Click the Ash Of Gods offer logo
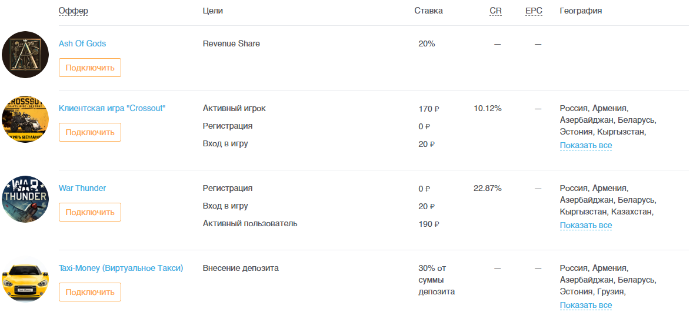693x322 pixels. (x=25, y=55)
